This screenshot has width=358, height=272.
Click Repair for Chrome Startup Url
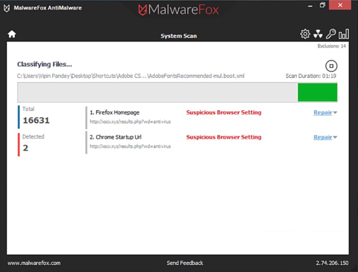[x=322, y=137]
